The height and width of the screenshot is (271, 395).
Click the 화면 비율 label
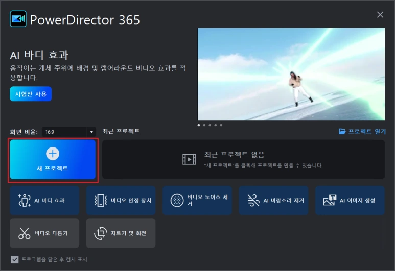point(24,132)
